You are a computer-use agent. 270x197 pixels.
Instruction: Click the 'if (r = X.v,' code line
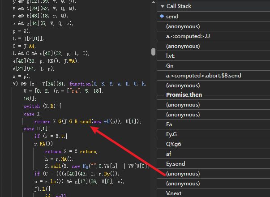[50, 136]
